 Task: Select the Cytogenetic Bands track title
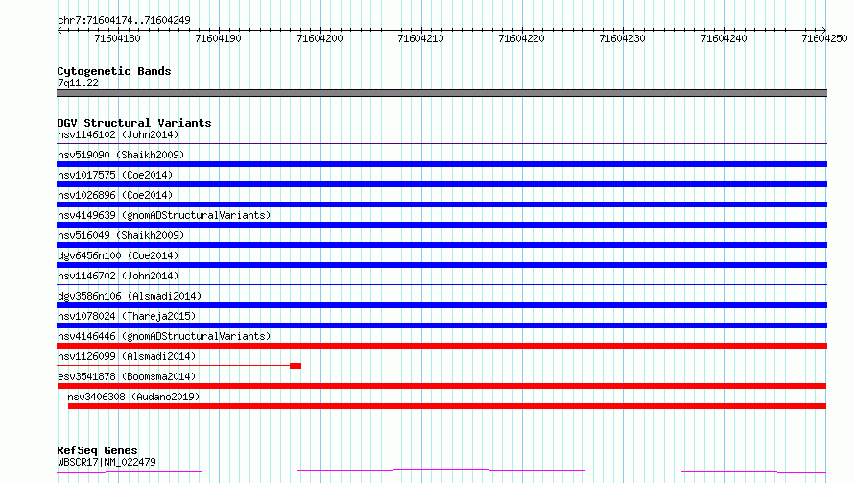(x=114, y=71)
